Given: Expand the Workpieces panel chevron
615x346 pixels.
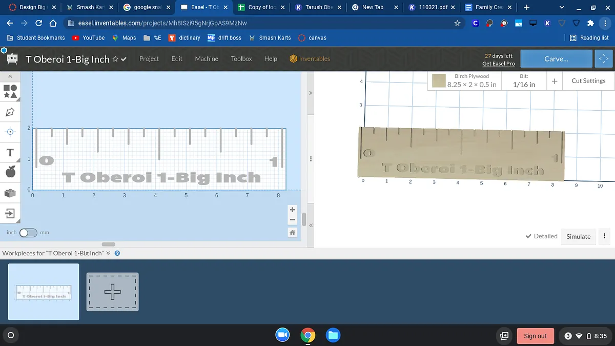Looking at the screenshot, I should point(108,253).
